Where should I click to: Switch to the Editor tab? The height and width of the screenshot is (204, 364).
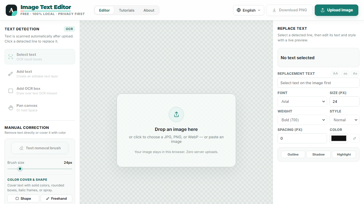click(x=104, y=10)
